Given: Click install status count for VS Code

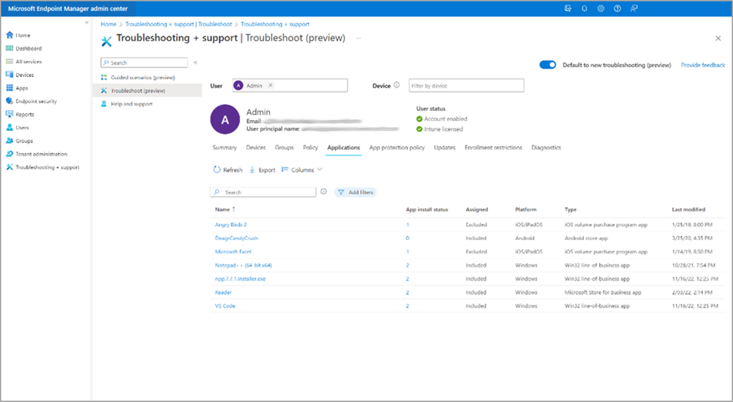Looking at the screenshot, I should [407, 306].
